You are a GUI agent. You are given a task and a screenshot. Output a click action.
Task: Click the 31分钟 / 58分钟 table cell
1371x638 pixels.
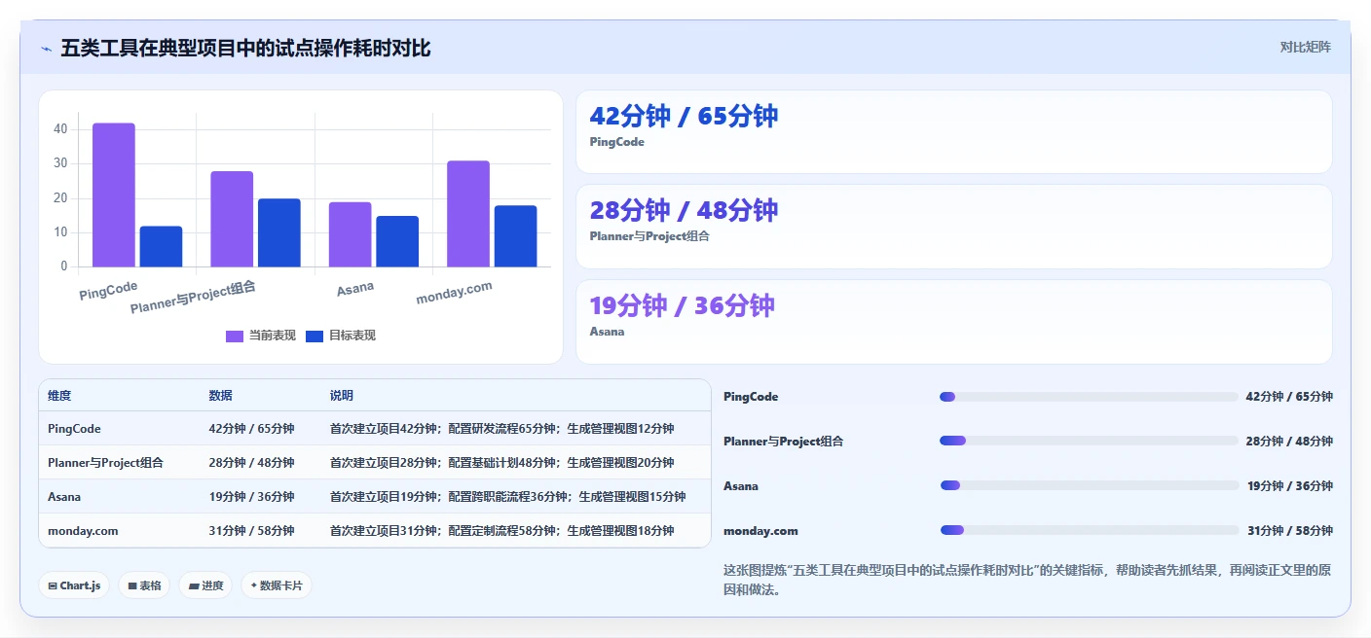click(x=251, y=531)
